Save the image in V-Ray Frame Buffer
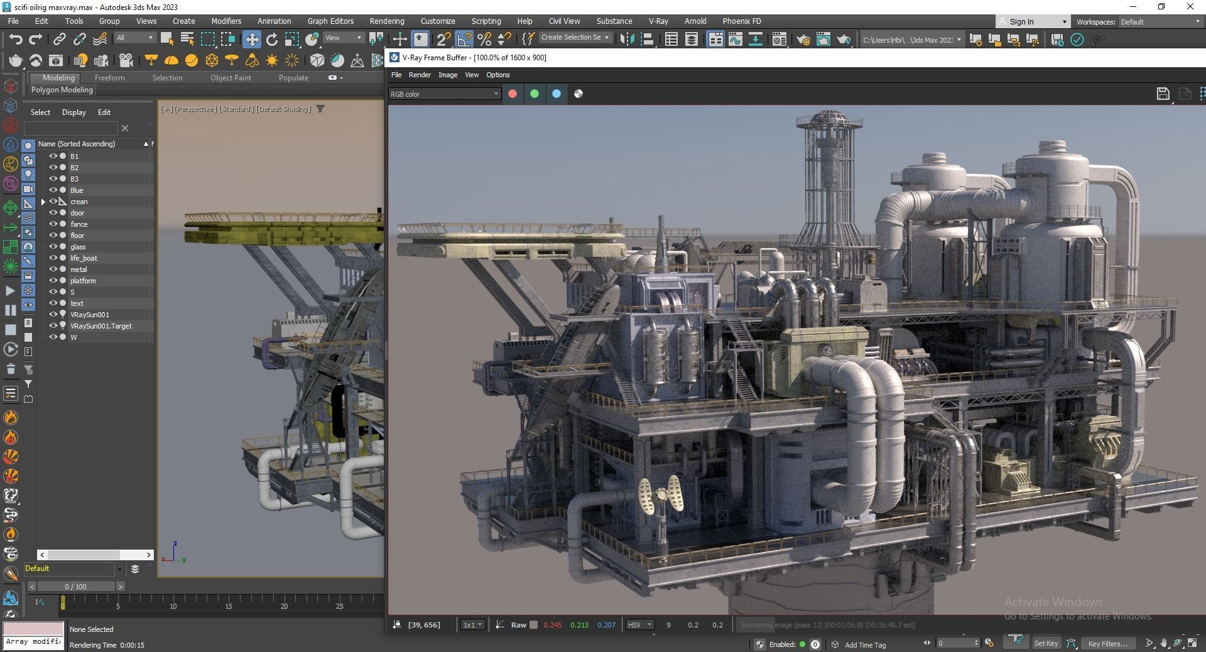This screenshot has width=1206, height=652. point(1163,94)
